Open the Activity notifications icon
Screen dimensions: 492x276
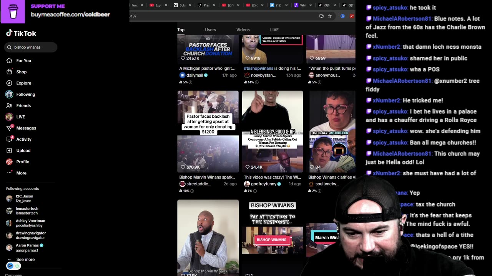coord(9,139)
